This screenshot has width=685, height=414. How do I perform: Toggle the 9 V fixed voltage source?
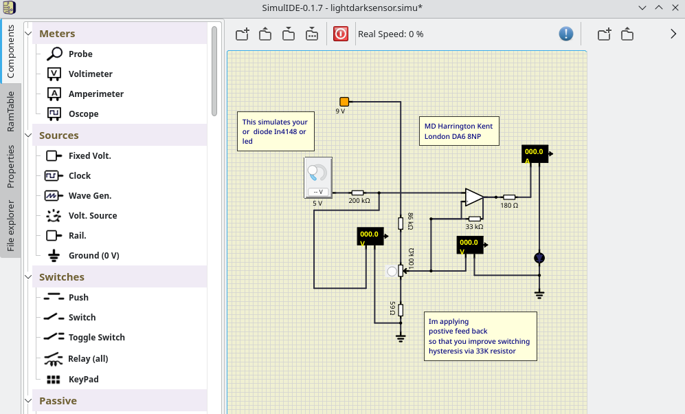pos(344,102)
